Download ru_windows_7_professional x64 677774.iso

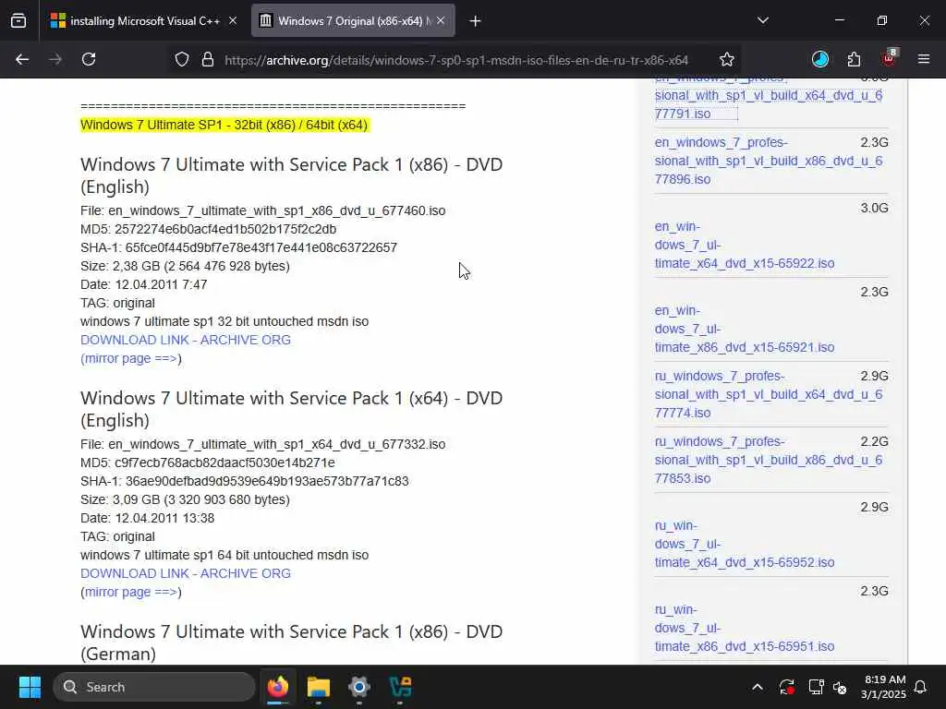[x=768, y=394]
